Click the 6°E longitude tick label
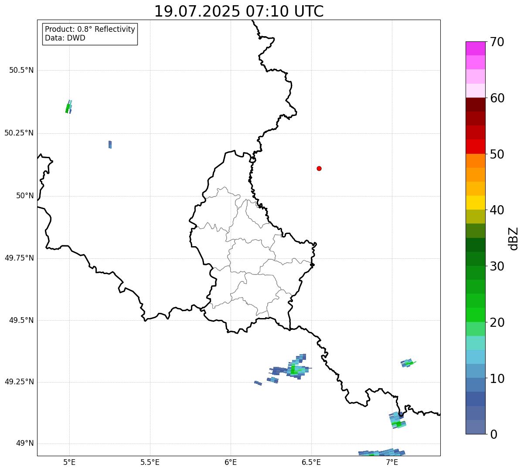This screenshot has height=471, width=524. coord(231,462)
